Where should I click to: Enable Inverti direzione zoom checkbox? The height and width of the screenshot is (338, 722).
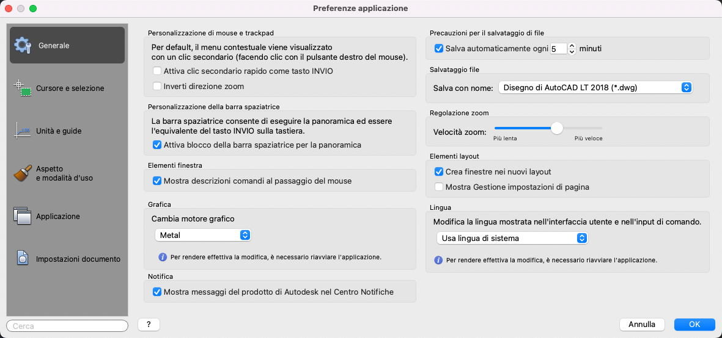(x=158, y=87)
